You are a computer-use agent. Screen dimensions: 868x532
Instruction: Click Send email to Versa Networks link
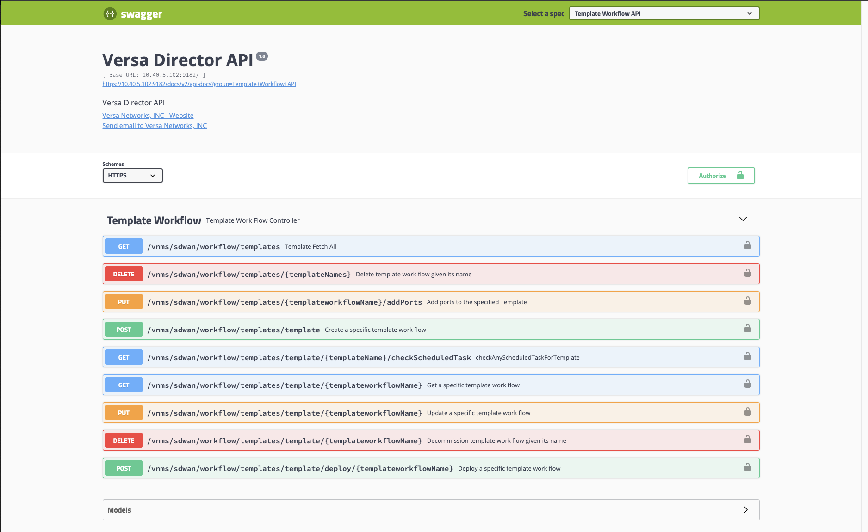155,126
